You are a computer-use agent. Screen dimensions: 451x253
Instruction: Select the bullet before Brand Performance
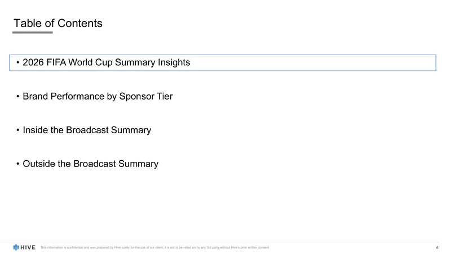(x=18, y=96)
